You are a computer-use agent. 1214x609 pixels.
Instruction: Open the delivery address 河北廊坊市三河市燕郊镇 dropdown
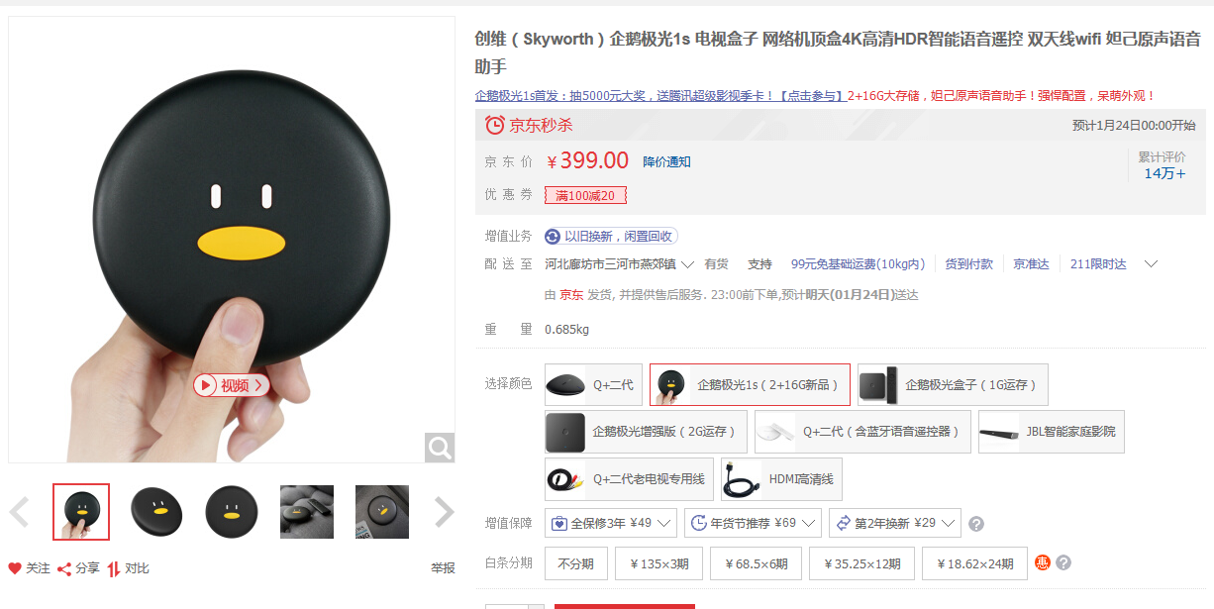(x=620, y=264)
